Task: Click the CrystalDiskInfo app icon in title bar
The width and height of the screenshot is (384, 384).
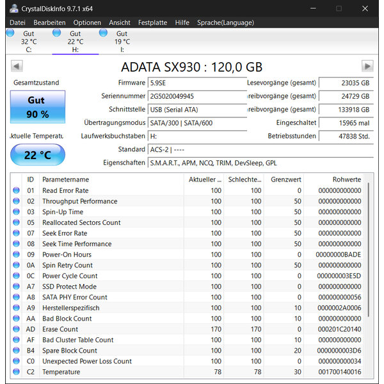Action: [x=13, y=8]
